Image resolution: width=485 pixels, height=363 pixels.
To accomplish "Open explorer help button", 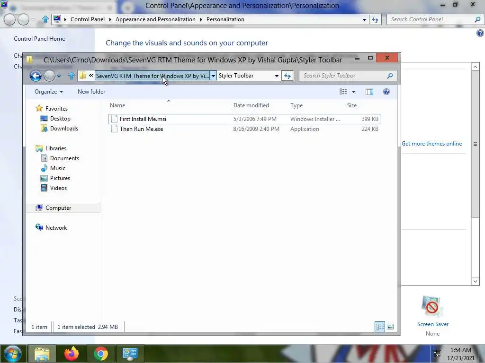I will point(386,92).
